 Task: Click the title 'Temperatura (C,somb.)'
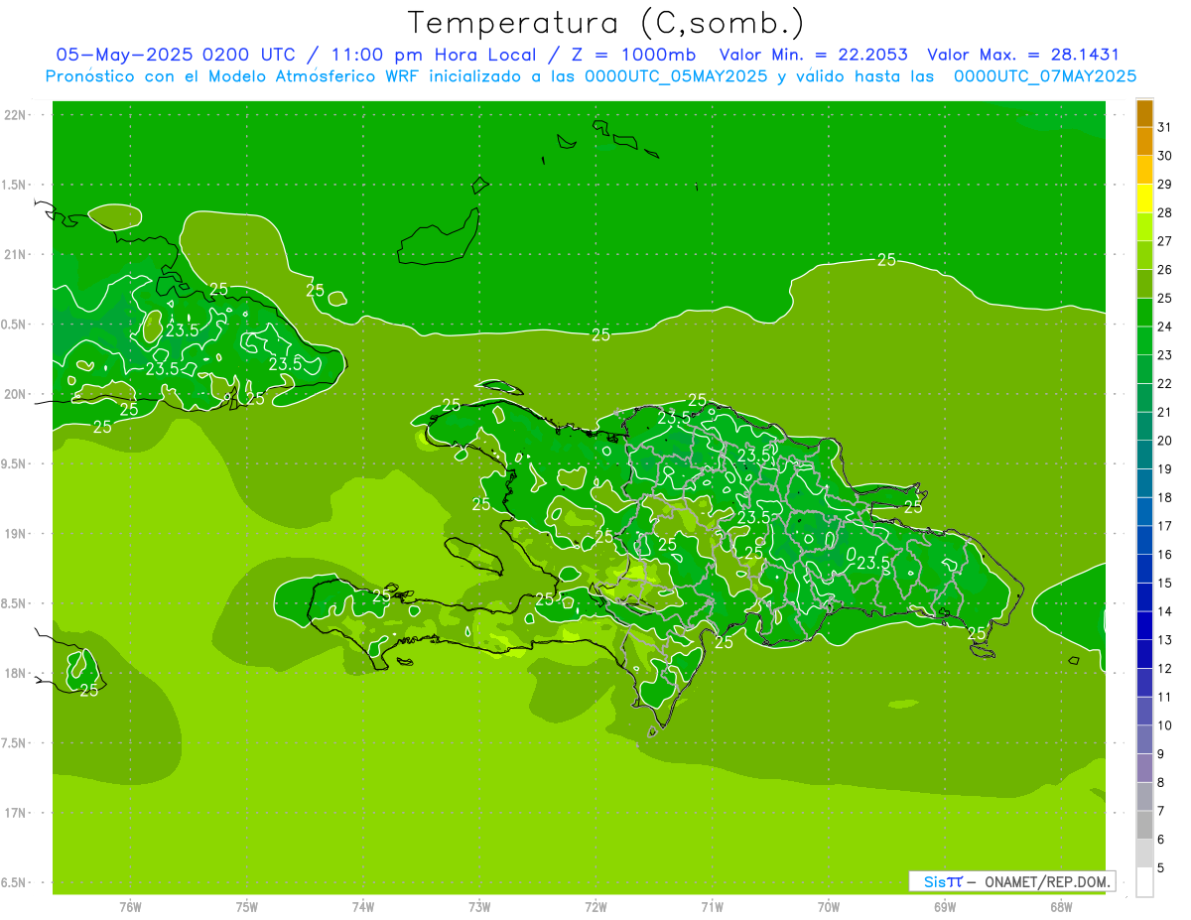tap(606, 23)
